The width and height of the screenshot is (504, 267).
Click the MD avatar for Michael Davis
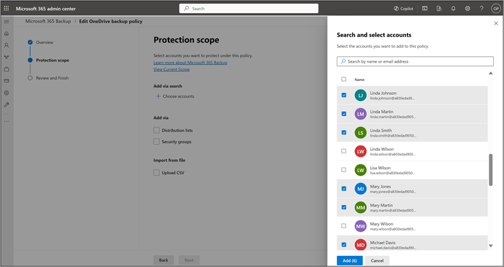[361, 245]
